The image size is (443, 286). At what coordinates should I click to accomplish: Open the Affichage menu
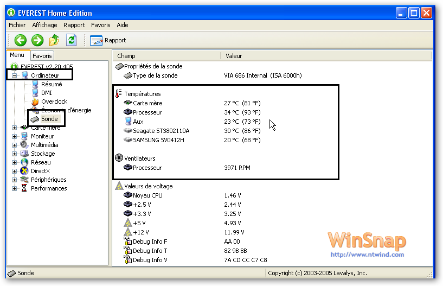point(44,25)
